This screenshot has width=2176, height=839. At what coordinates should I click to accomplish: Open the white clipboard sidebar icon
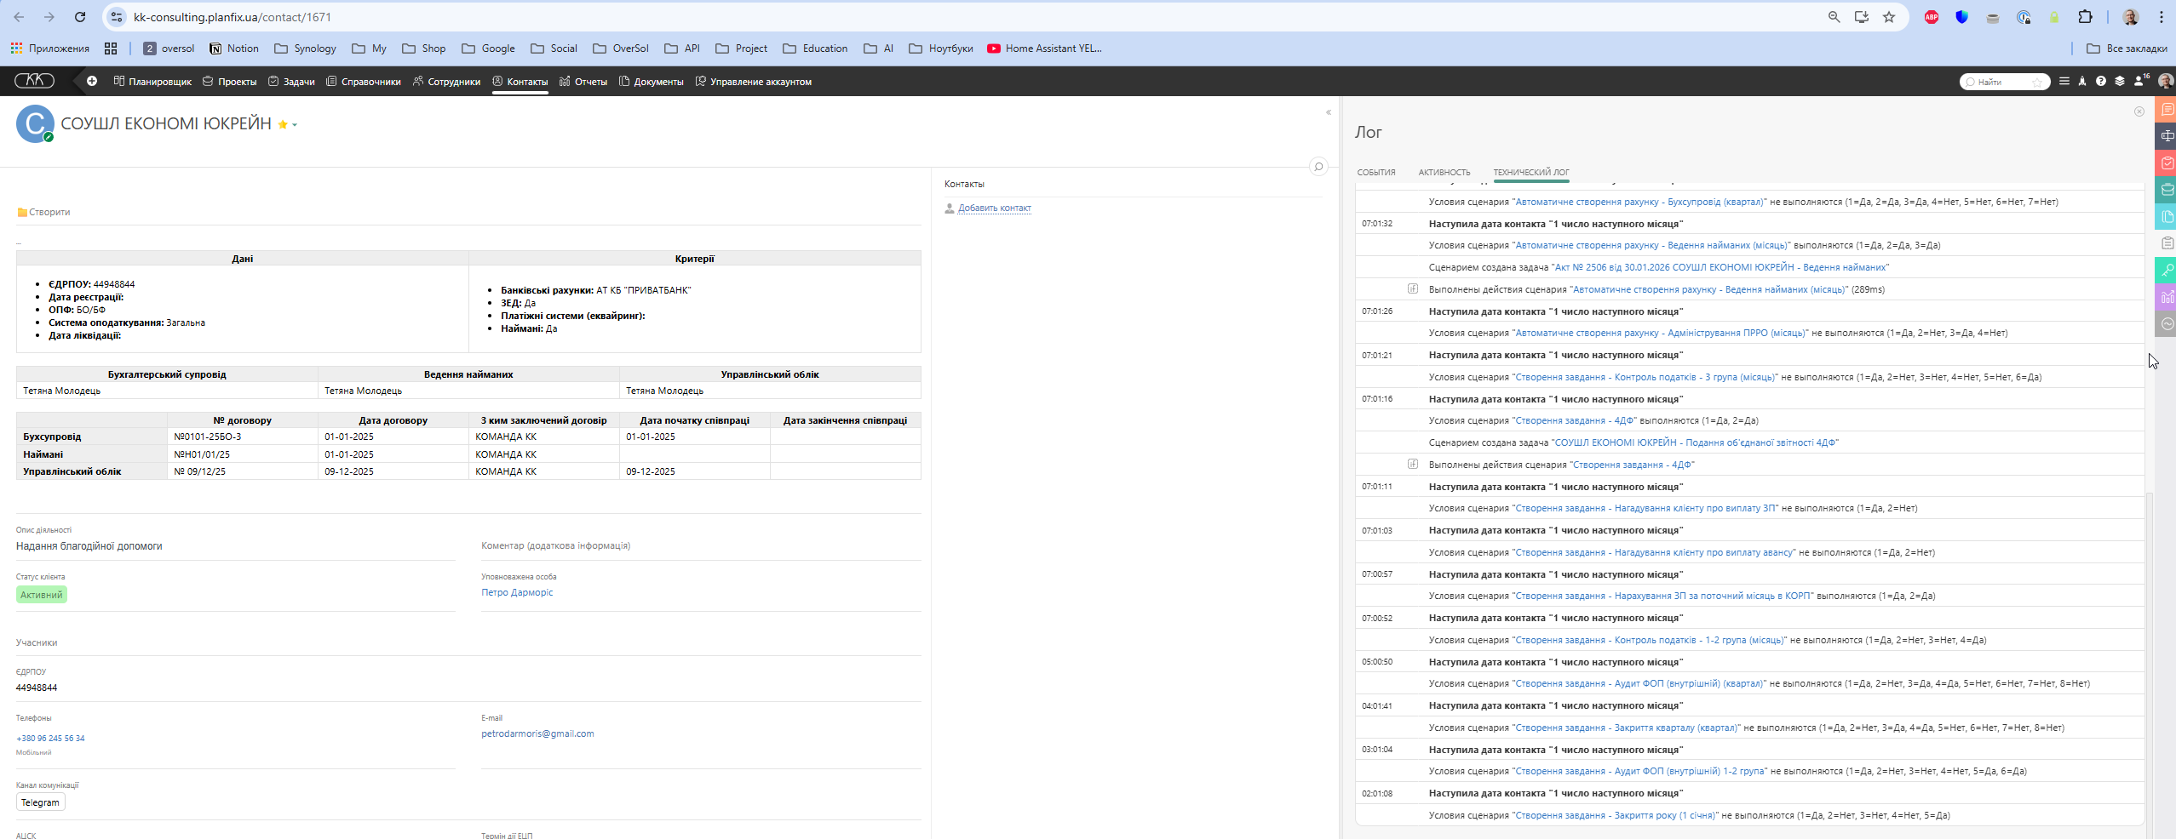(2167, 243)
